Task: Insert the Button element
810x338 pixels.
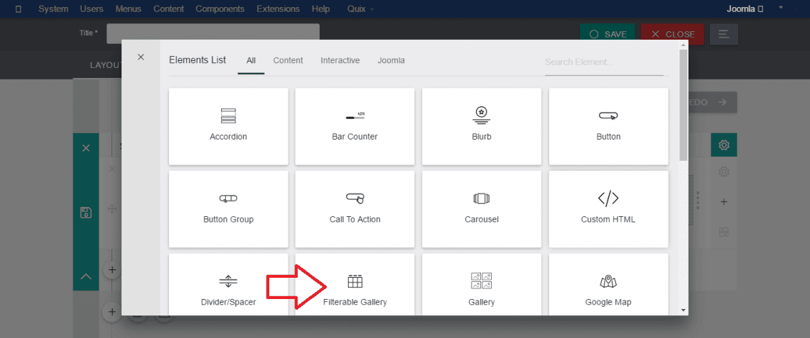Action: (608, 126)
